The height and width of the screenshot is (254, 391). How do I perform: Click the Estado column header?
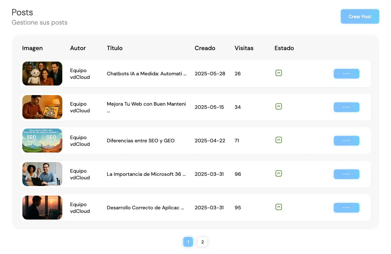tap(284, 48)
